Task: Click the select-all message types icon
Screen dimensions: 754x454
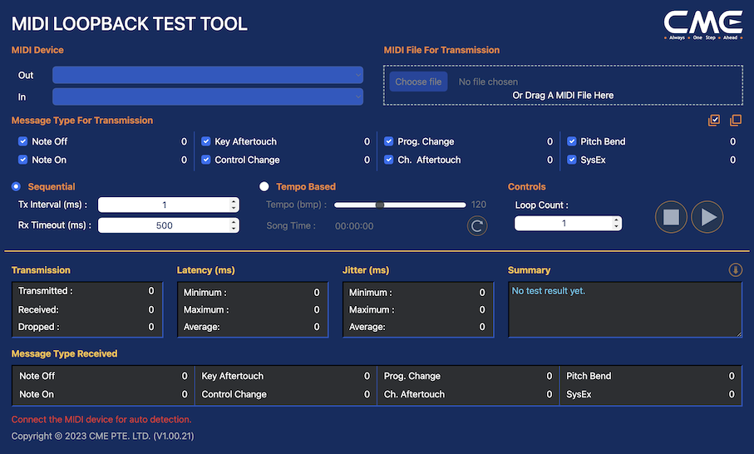Action: (x=714, y=121)
